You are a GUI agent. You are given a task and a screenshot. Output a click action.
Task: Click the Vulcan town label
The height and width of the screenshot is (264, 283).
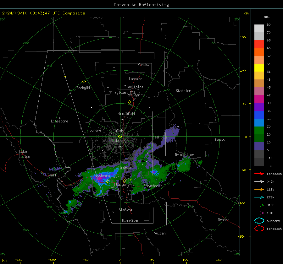click(x=160, y=233)
